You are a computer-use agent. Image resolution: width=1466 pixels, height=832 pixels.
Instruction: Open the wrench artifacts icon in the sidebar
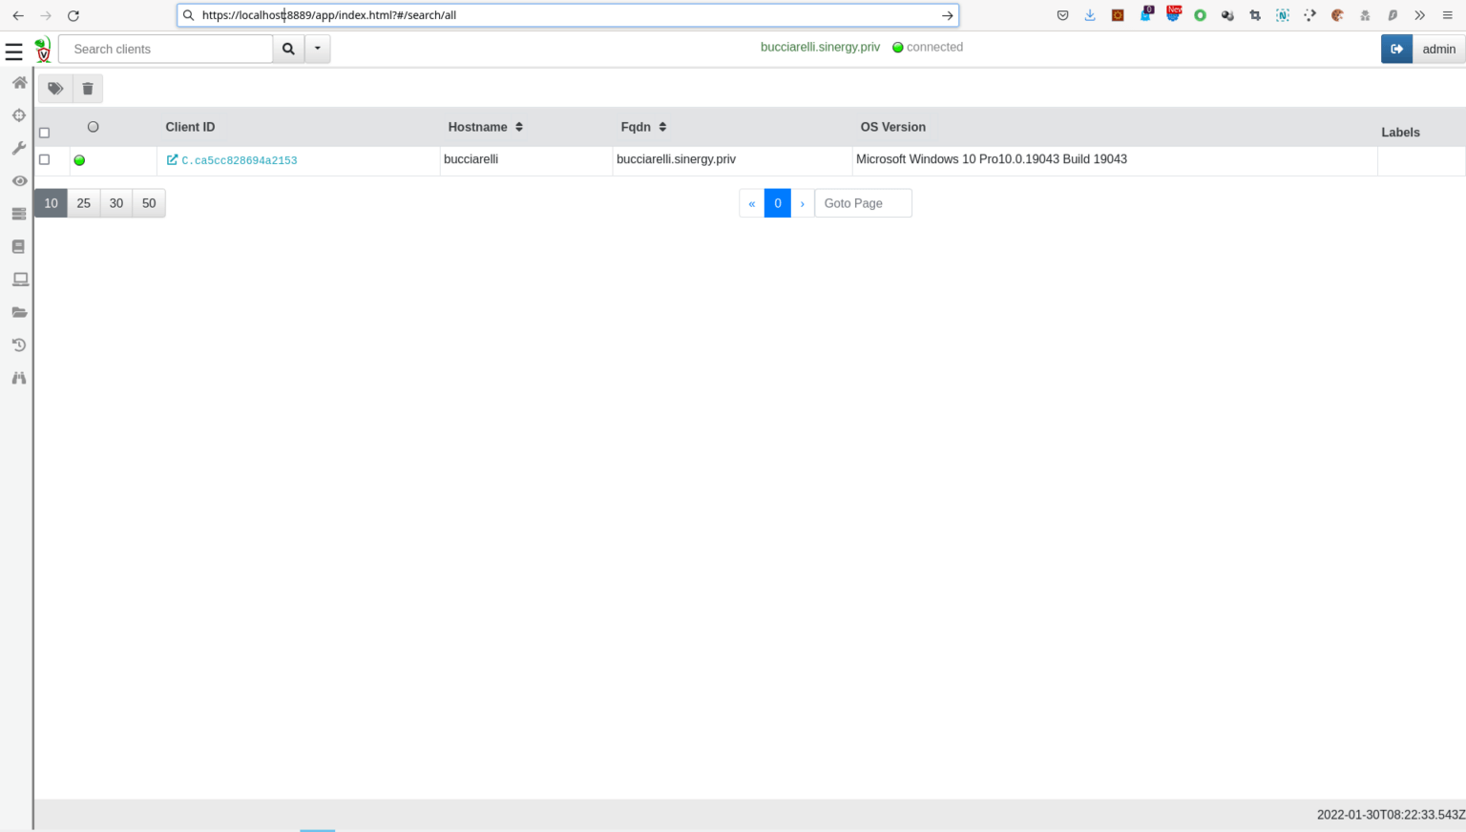pos(19,148)
